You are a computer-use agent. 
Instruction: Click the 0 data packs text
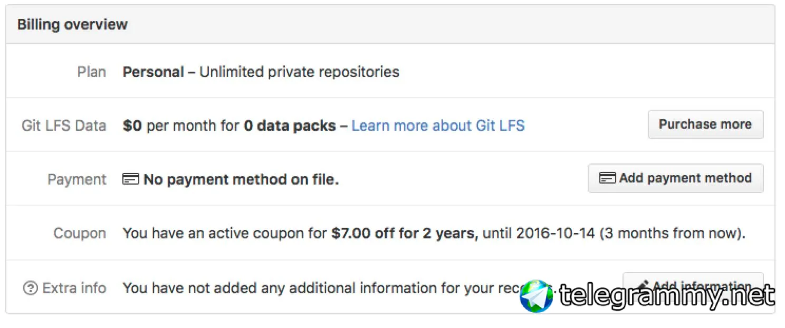(x=290, y=126)
